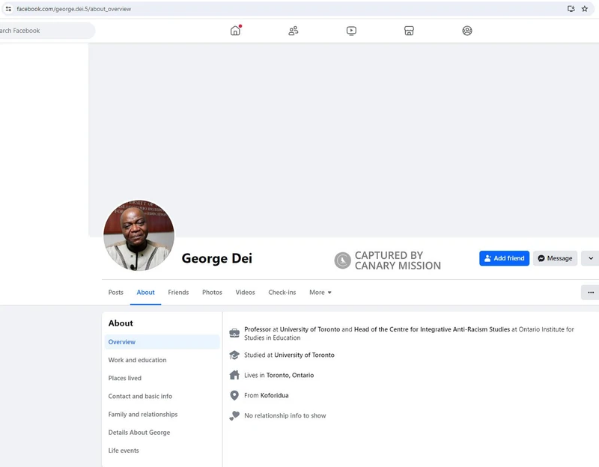
Task: Open the chevron menu beside Message
Action: (x=591, y=257)
